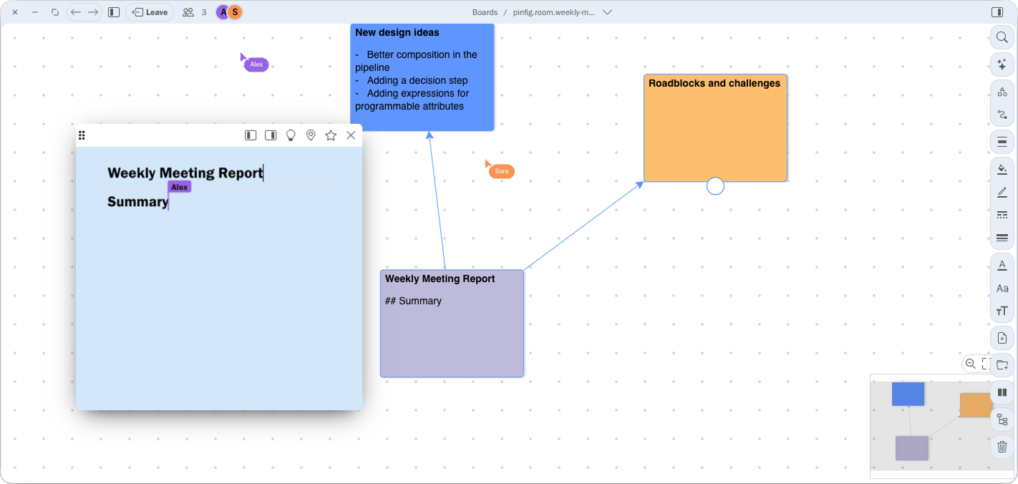Select the pinfig.room.weekly-m breadcrumb item
1018x484 pixels.
coord(553,12)
